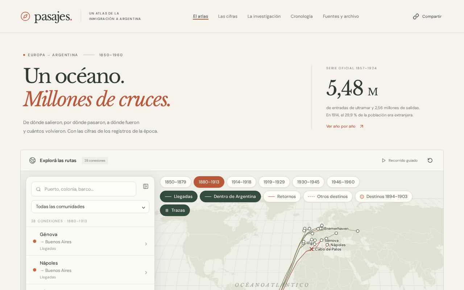
Task: Click the arrow beside Ver año por año
Action: click(x=361, y=127)
